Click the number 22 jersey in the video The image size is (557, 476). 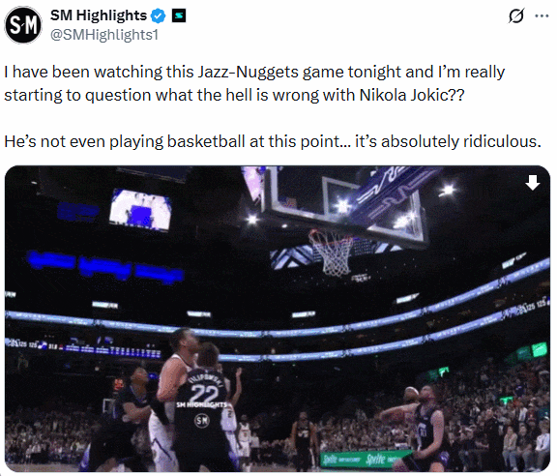point(204,394)
